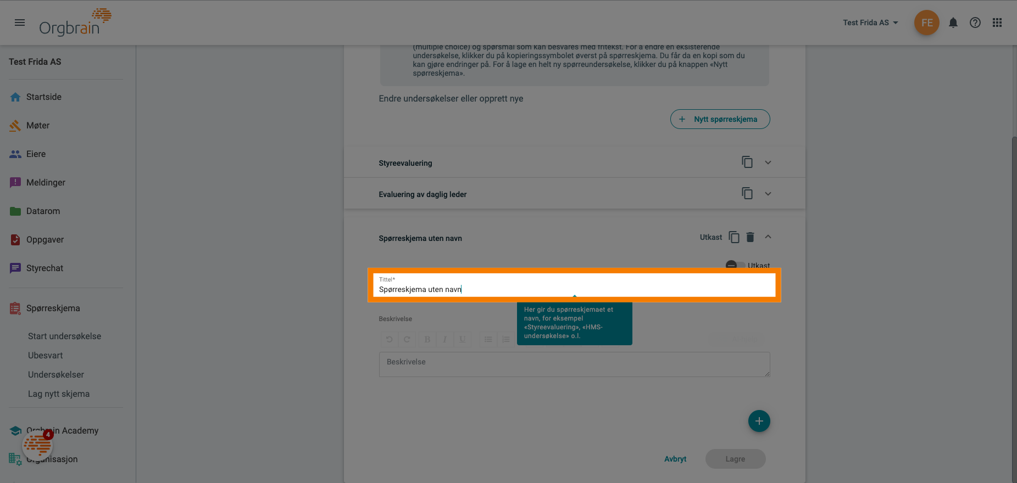Insert numbered list in description editor
The image size is (1017, 483).
(506, 339)
